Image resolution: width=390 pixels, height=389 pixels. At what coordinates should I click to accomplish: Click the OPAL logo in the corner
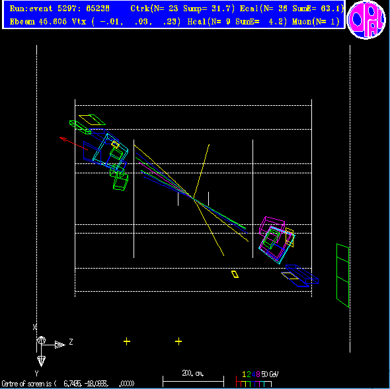pyautogui.click(x=366, y=19)
